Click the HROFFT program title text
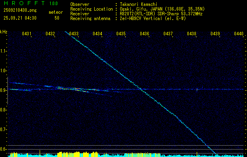 pyautogui.click(x=25, y=3)
